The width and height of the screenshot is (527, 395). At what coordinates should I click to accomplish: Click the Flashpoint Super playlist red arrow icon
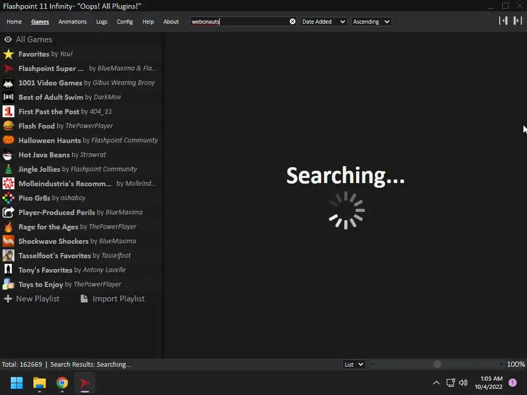coord(8,68)
